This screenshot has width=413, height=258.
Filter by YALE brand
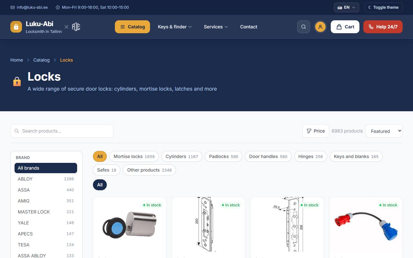tap(46, 223)
